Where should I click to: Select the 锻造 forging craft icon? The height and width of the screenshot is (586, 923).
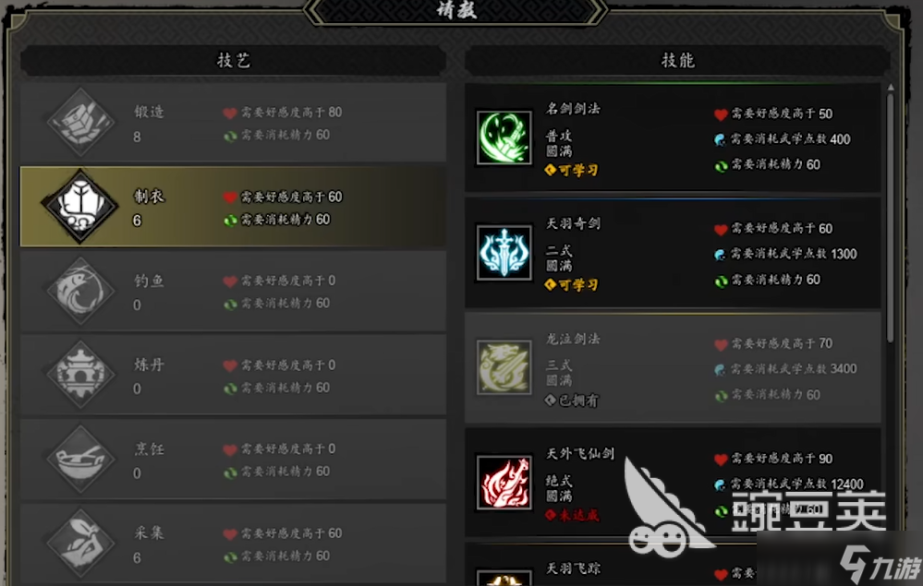80,122
